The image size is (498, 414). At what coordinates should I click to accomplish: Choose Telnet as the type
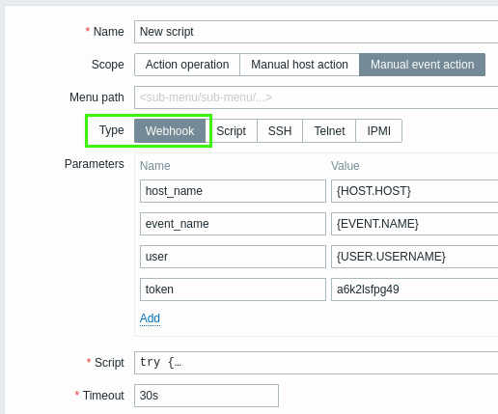pos(329,131)
